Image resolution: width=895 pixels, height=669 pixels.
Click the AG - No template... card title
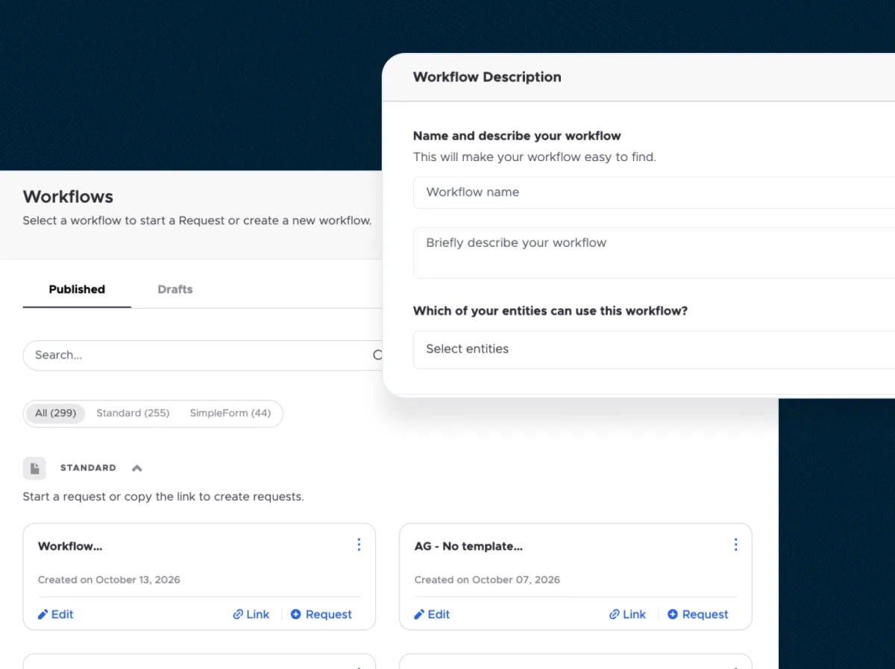point(468,547)
